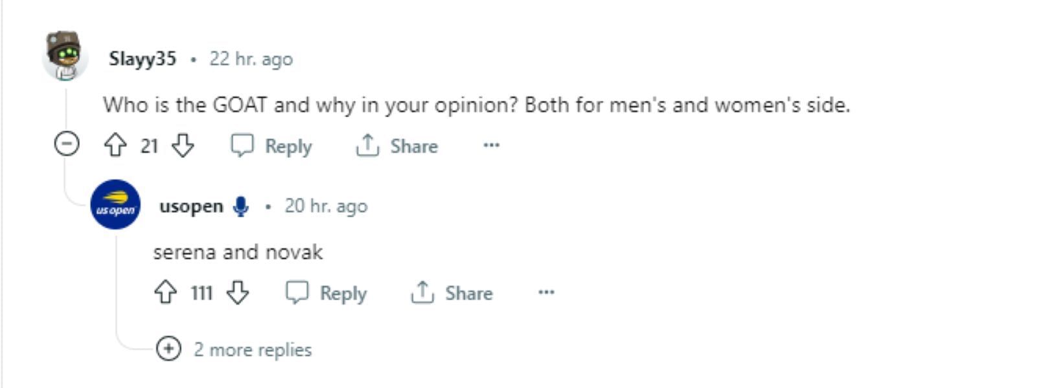Click the microphone flair icon beside usopen
Viewport: 1058px width, 388px height.
tap(241, 206)
